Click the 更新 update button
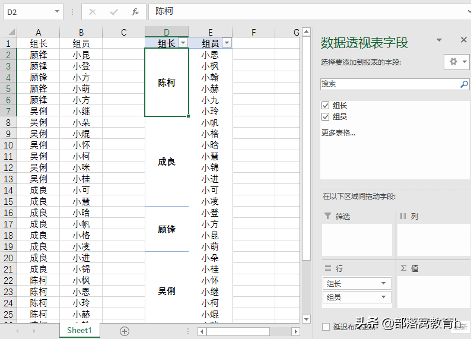The width and height of the screenshot is (471, 339). click(x=460, y=327)
